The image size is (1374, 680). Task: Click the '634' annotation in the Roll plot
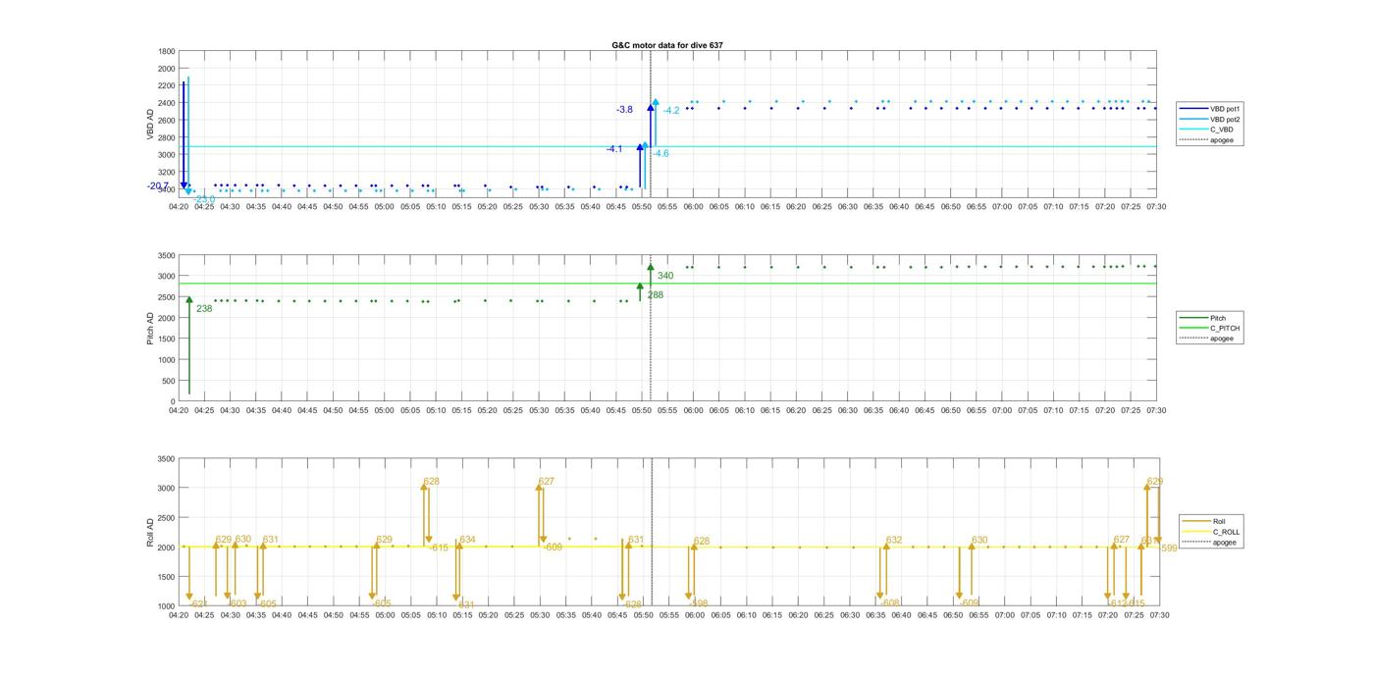pos(467,540)
